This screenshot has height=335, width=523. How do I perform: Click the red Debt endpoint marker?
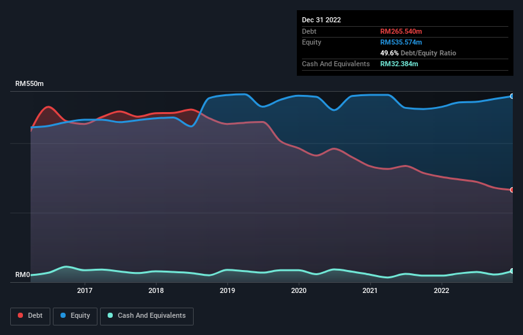pos(512,190)
